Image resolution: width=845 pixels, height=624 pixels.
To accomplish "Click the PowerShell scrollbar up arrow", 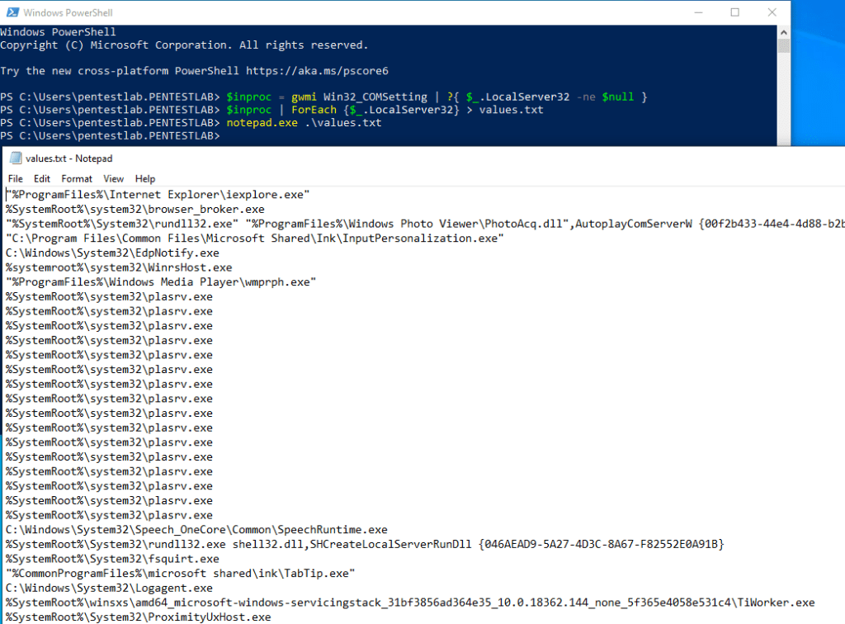I will (784, 31).
